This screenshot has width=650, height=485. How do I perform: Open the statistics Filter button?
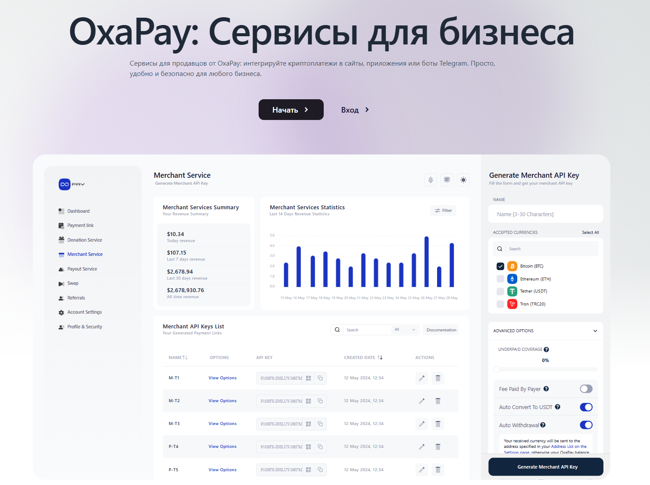click(x=443, y=211)
